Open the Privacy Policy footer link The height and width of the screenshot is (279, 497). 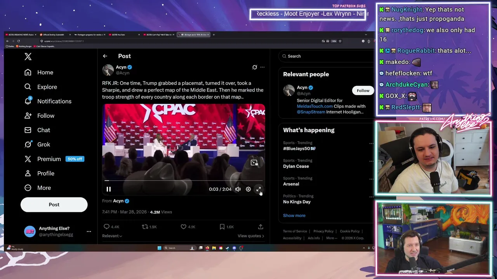(x=323, y=231)
